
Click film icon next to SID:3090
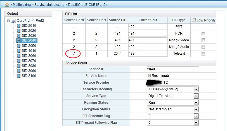click(x=19, y=71)
